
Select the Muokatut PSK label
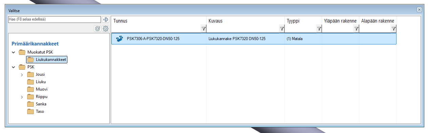pyautogui.click(x=40, y=53)
